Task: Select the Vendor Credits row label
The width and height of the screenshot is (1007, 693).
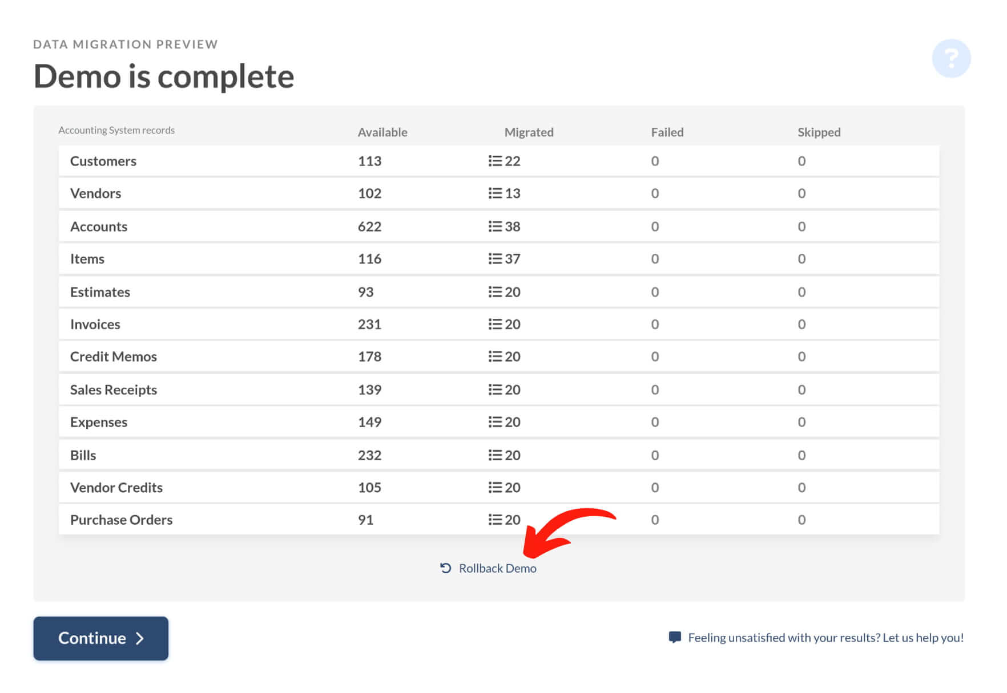Action: [116, 488]
